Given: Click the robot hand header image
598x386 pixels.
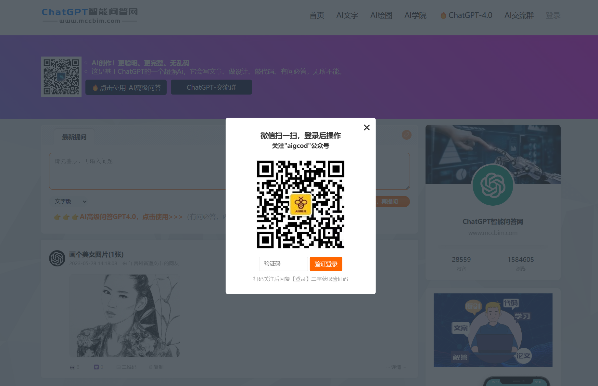Looking at the screenshot, I should click(x=493, y=154).
